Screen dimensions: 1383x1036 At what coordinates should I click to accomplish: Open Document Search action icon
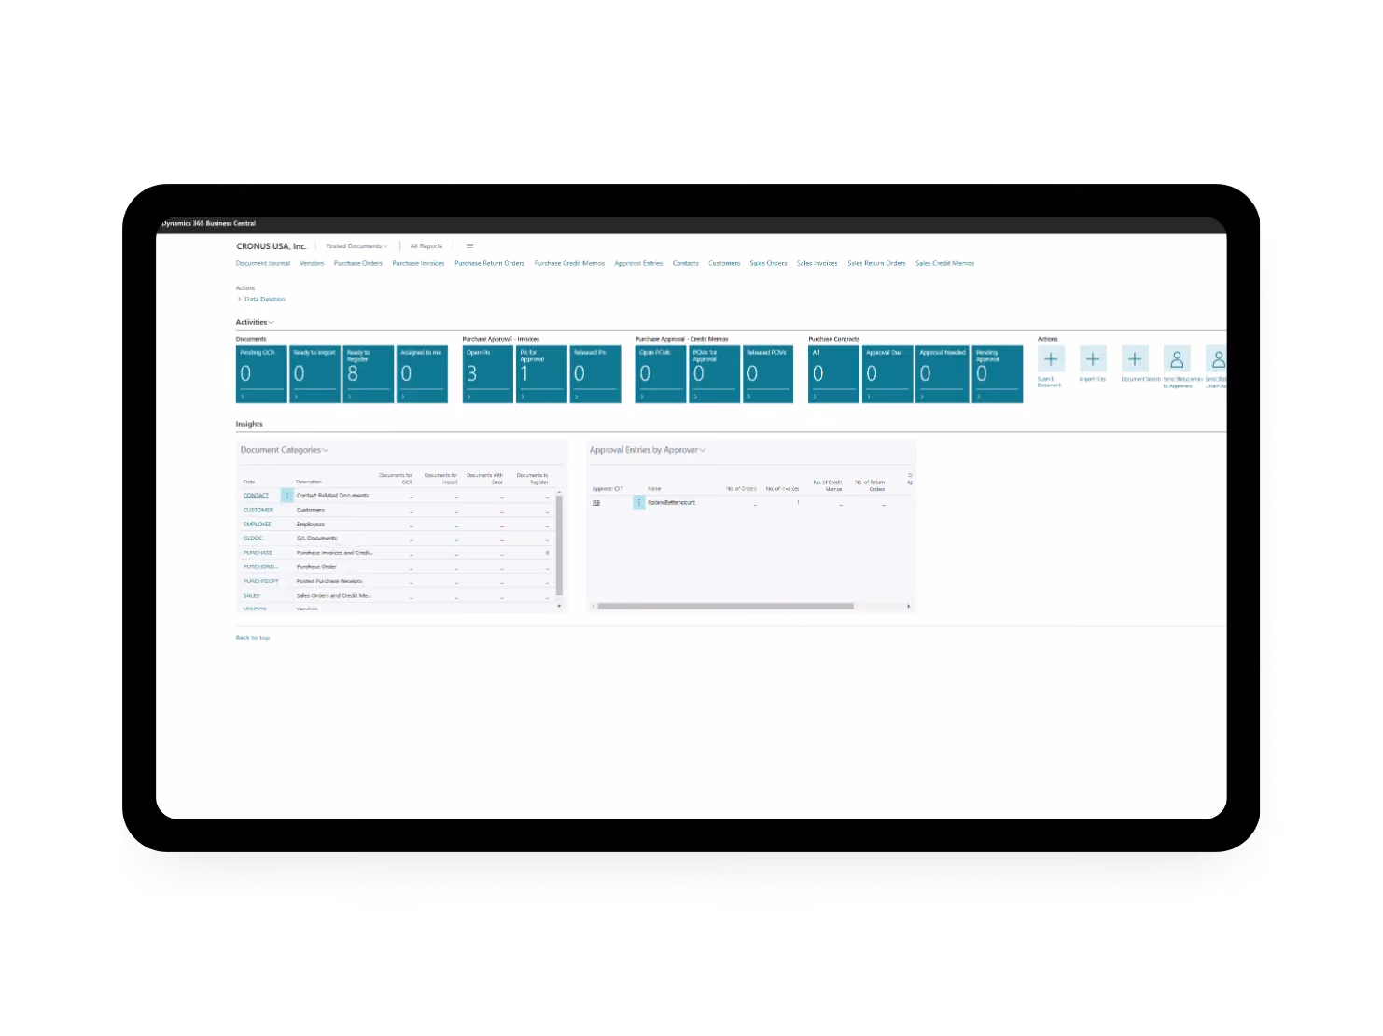(1135, 359)
